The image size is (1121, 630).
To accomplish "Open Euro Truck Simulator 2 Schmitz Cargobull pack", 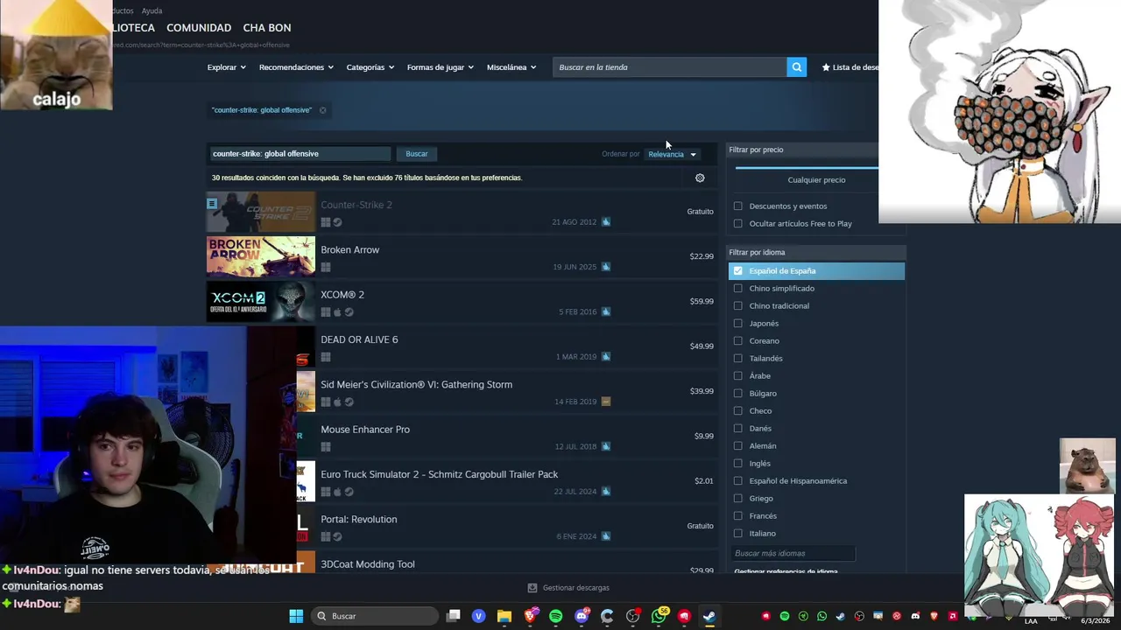I will click(506, 482).
